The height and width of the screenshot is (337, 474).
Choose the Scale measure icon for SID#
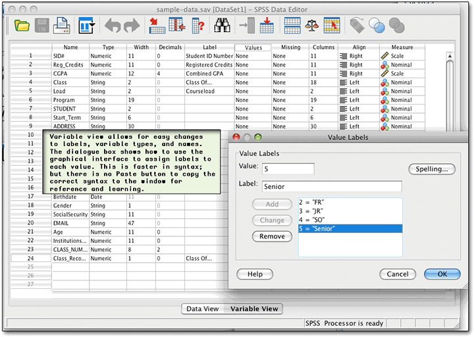pos(384,56)
